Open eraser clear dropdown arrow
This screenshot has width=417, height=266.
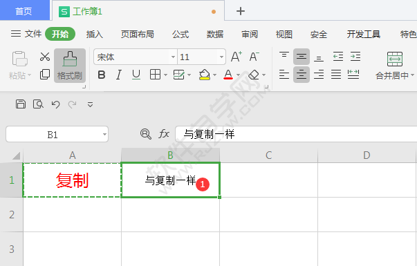263,75
